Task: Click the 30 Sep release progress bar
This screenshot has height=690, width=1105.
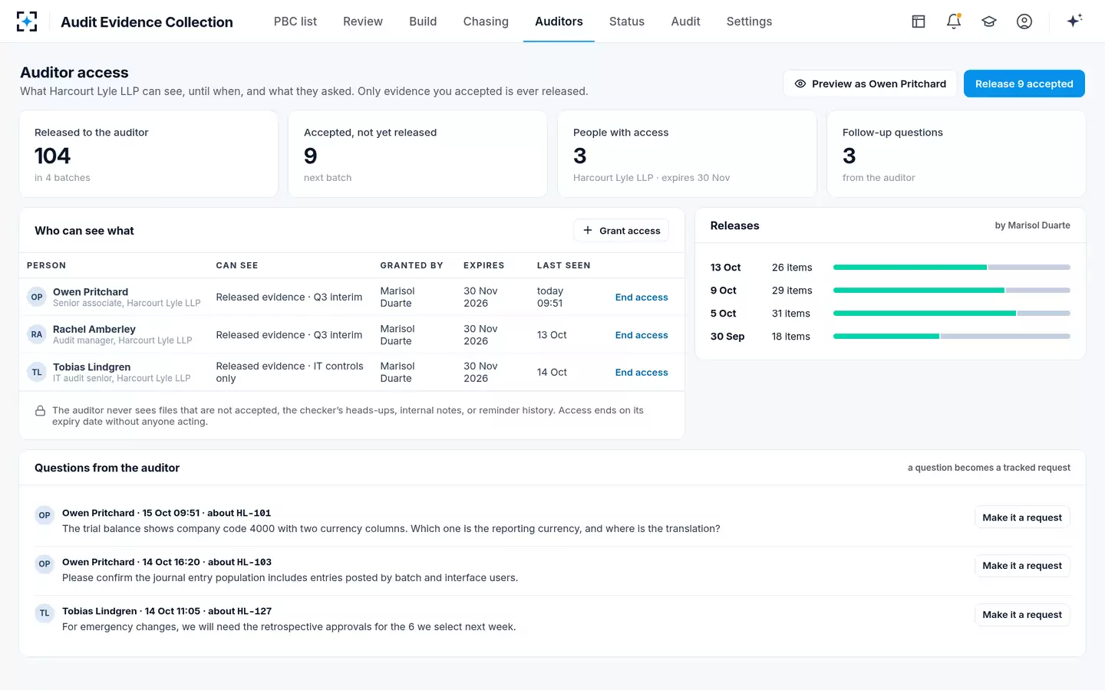Action: pos(952,337)
